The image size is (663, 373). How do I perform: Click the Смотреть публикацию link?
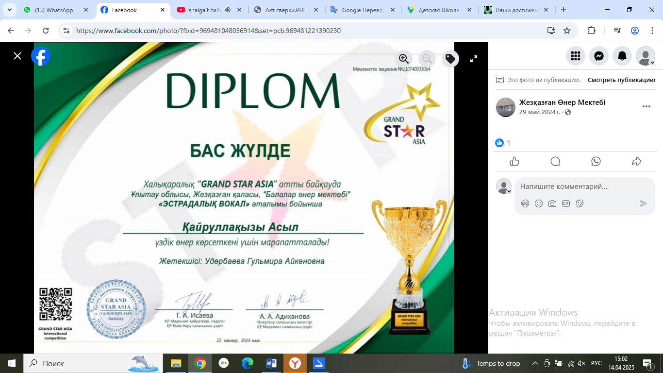point(621,80)
